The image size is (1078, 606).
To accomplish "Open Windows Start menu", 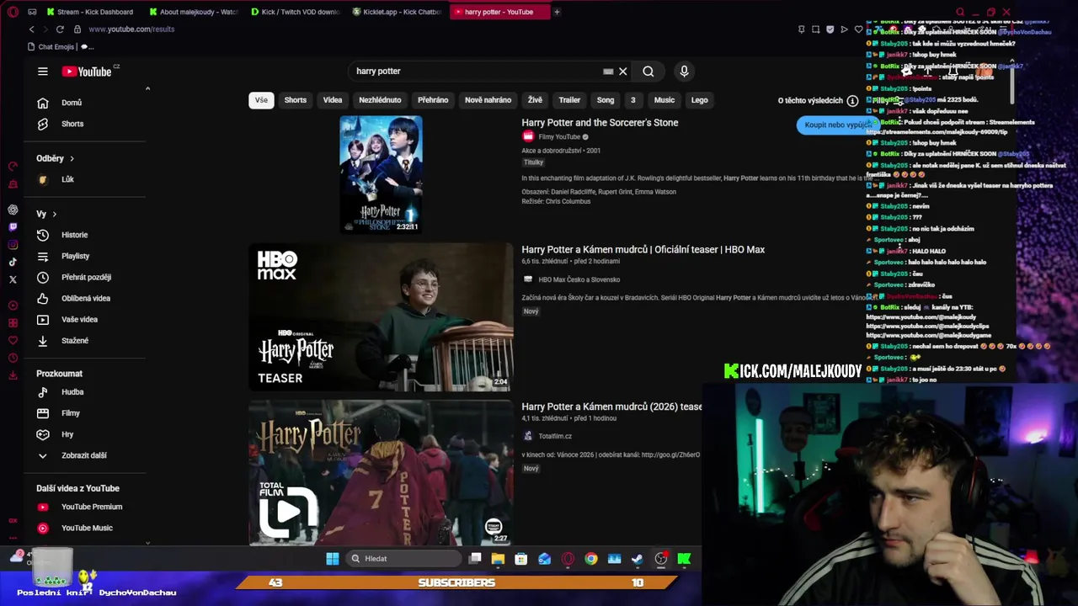I will [333, 559].
